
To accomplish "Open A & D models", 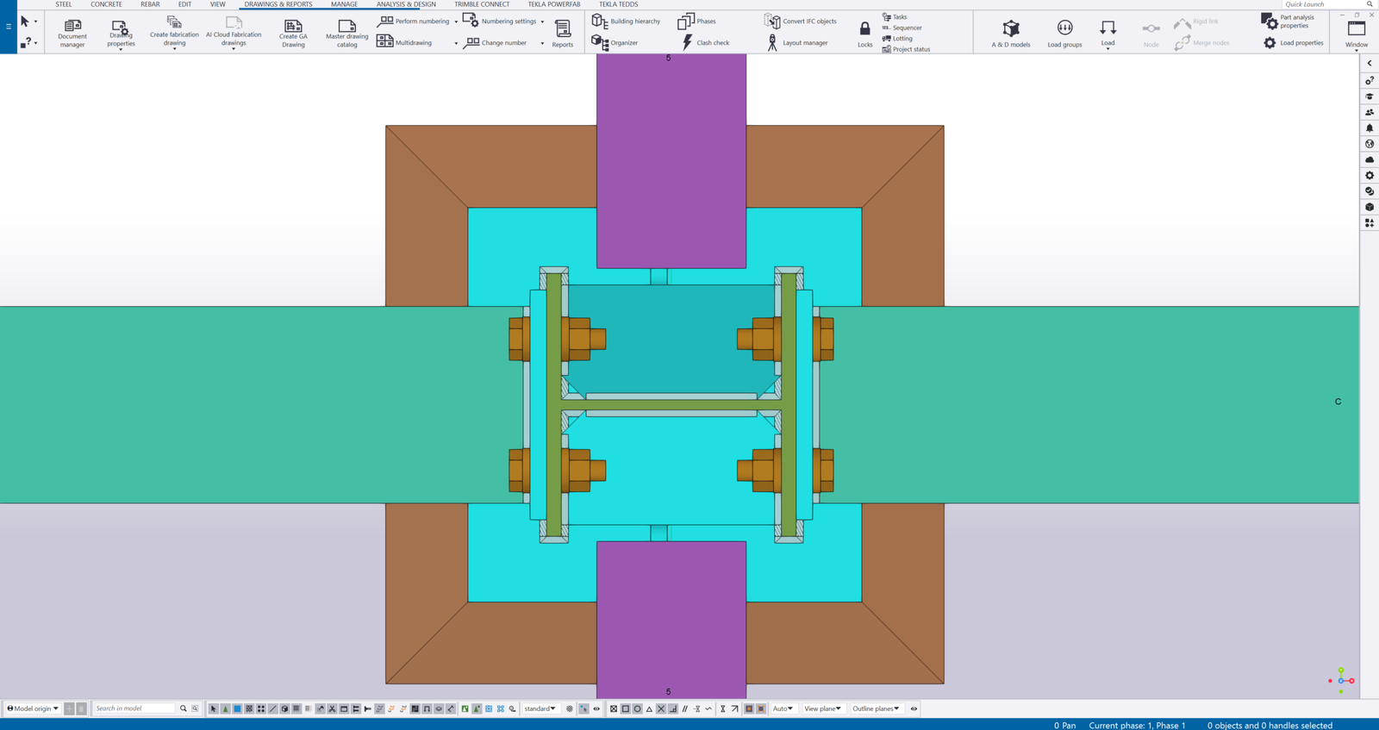I will pos(1011,33).
